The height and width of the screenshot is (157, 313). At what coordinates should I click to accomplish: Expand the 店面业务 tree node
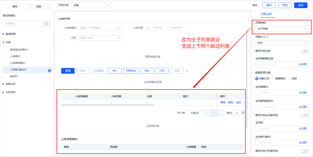tap(3, 84)
